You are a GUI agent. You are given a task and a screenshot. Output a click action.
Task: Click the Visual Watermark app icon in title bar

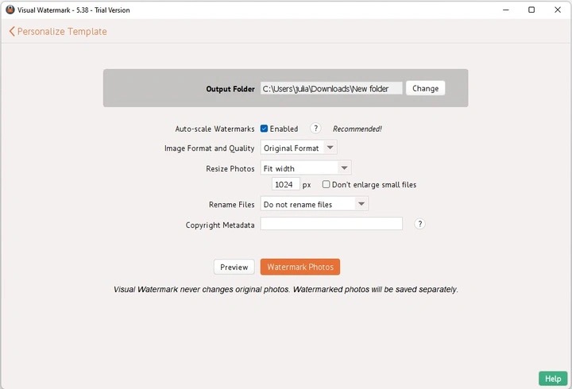pos(10,10)
